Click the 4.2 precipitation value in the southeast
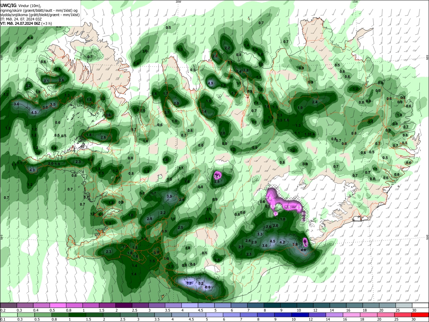 pos(282,242)
